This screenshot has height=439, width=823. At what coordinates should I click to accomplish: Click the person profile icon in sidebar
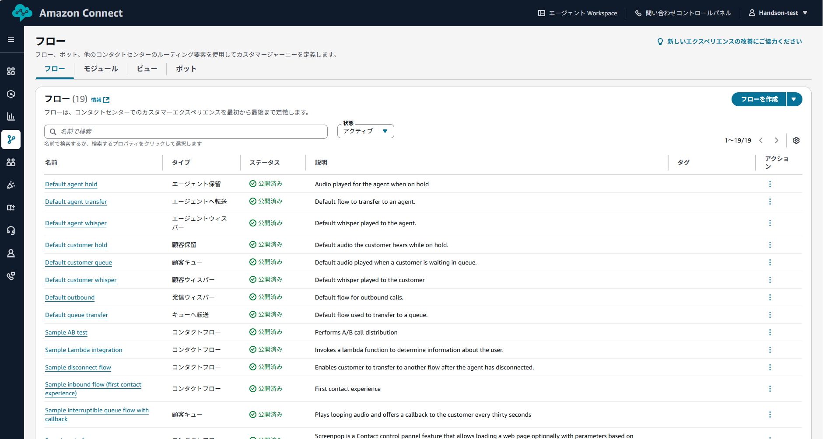point(11,253)
